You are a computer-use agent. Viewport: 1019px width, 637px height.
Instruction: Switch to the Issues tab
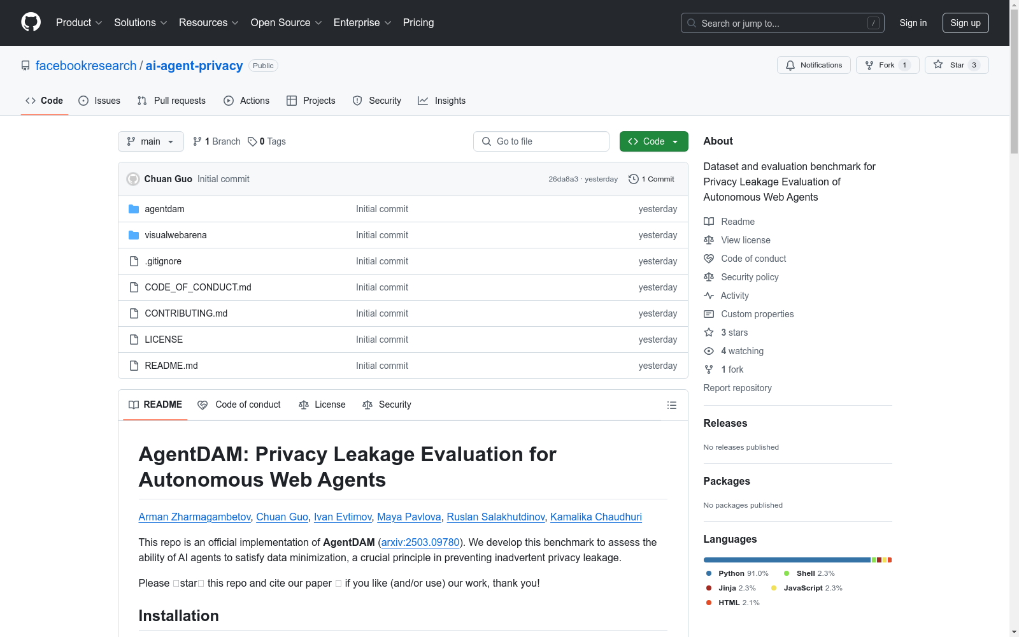(x=99, y=101)
